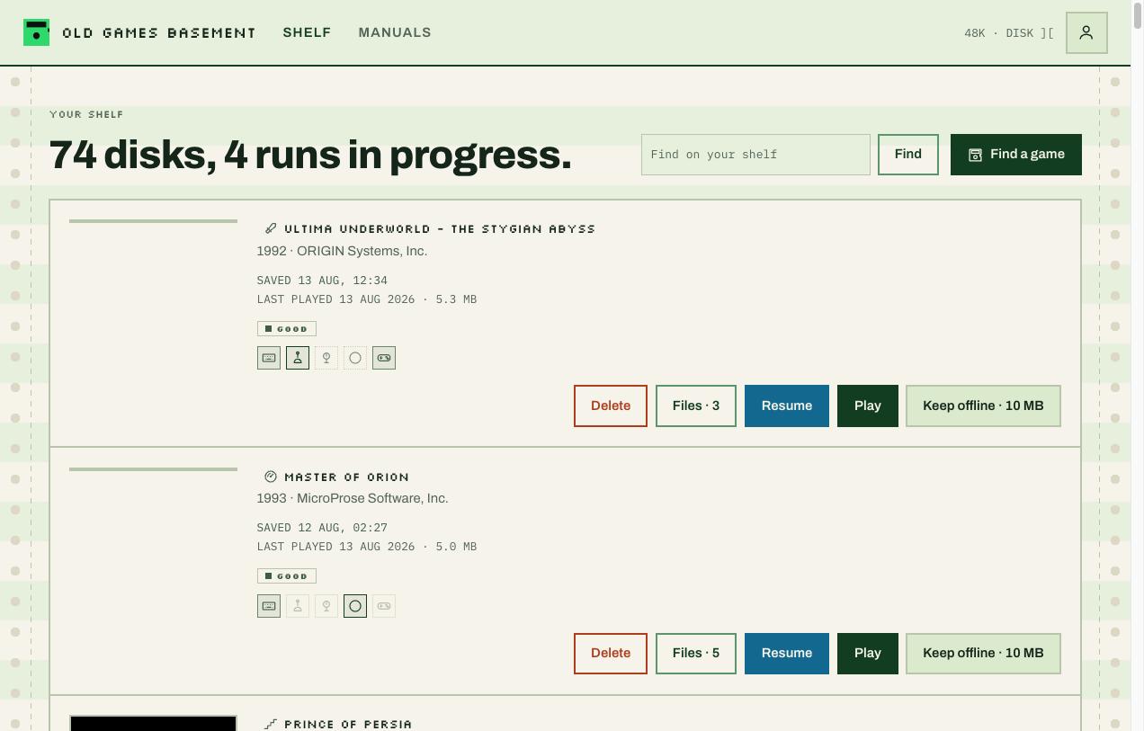Viewport: 1144px width, 731px height.
Task: Open Files · 3 for Ultima Underworld
Action: click(696, 406)
